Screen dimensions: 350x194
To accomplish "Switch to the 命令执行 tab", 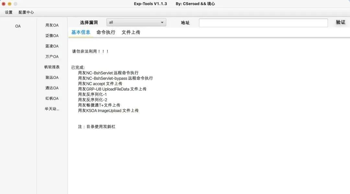I will coord(106,32).
